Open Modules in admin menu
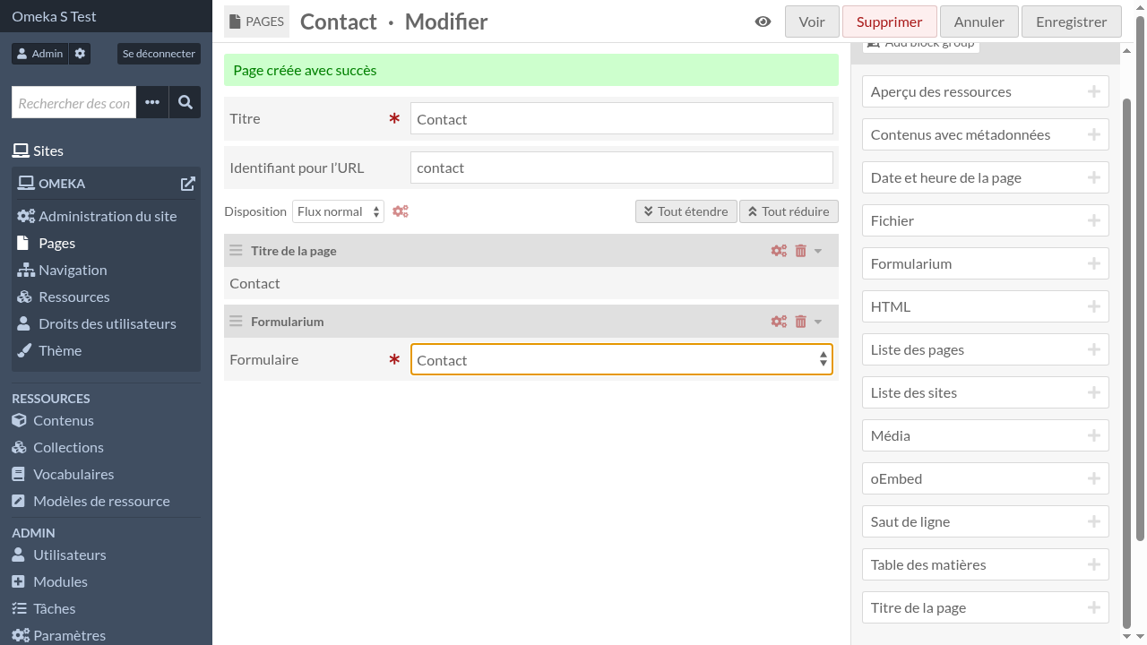Viewport: 1147px width, 645px height. point(60,581)
